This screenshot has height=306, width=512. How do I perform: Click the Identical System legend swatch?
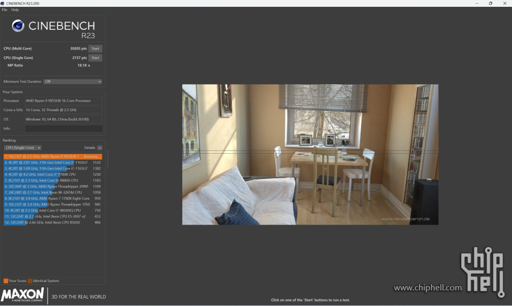(30, 280)
